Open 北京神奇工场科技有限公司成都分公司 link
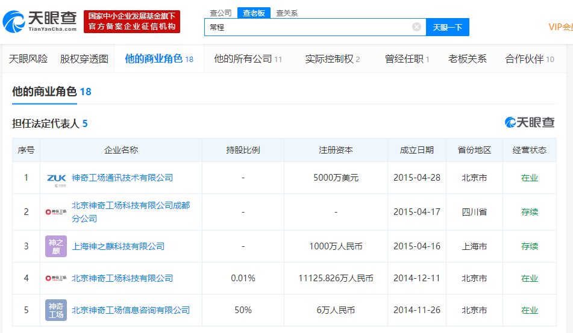The width and height of the screenshot is (573, 333). point(131,212)
